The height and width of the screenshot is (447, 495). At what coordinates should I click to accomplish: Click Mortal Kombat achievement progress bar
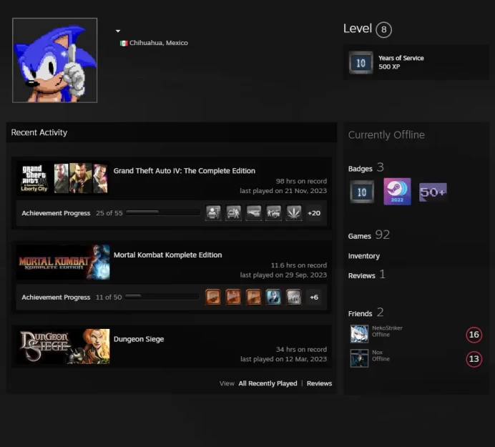(x=162, y=296)
